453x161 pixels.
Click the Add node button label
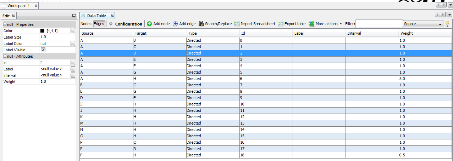coord(161,24)
